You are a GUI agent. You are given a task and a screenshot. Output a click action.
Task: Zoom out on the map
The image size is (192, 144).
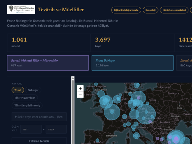(80, 95)
